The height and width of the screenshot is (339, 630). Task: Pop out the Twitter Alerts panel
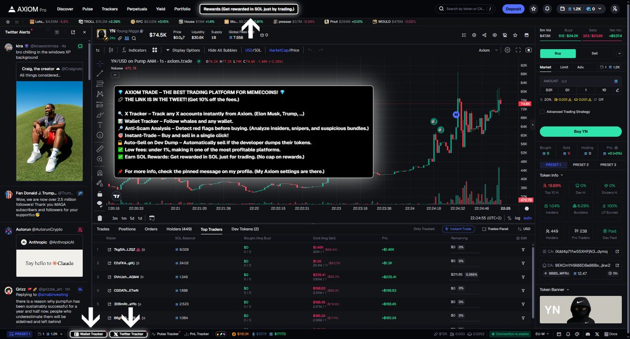click(73, 32)
